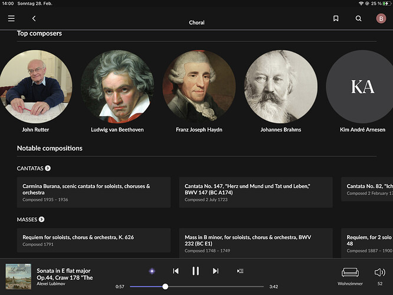
Task: Open the now playing album cover
Action: pyautogui.click(x=18, y=277)
